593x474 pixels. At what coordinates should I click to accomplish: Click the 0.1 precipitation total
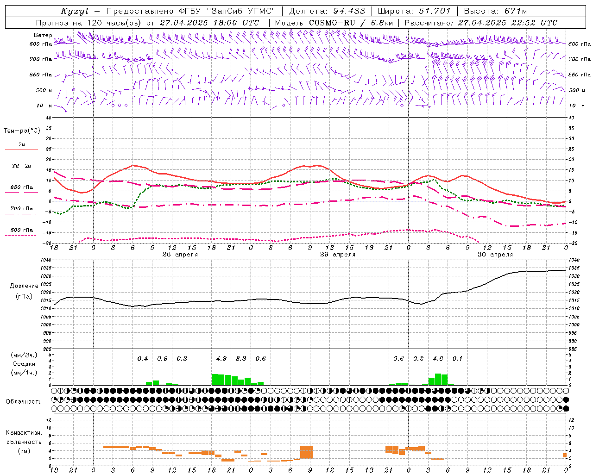(x=457, y=358)
